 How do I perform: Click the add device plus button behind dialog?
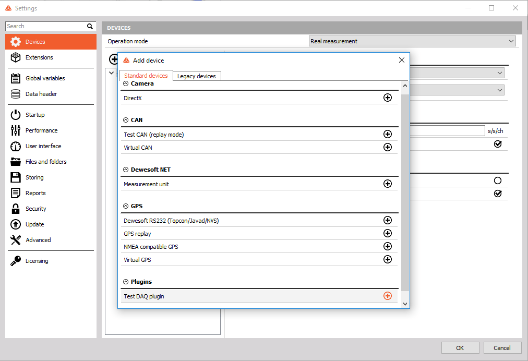[114, 59]
